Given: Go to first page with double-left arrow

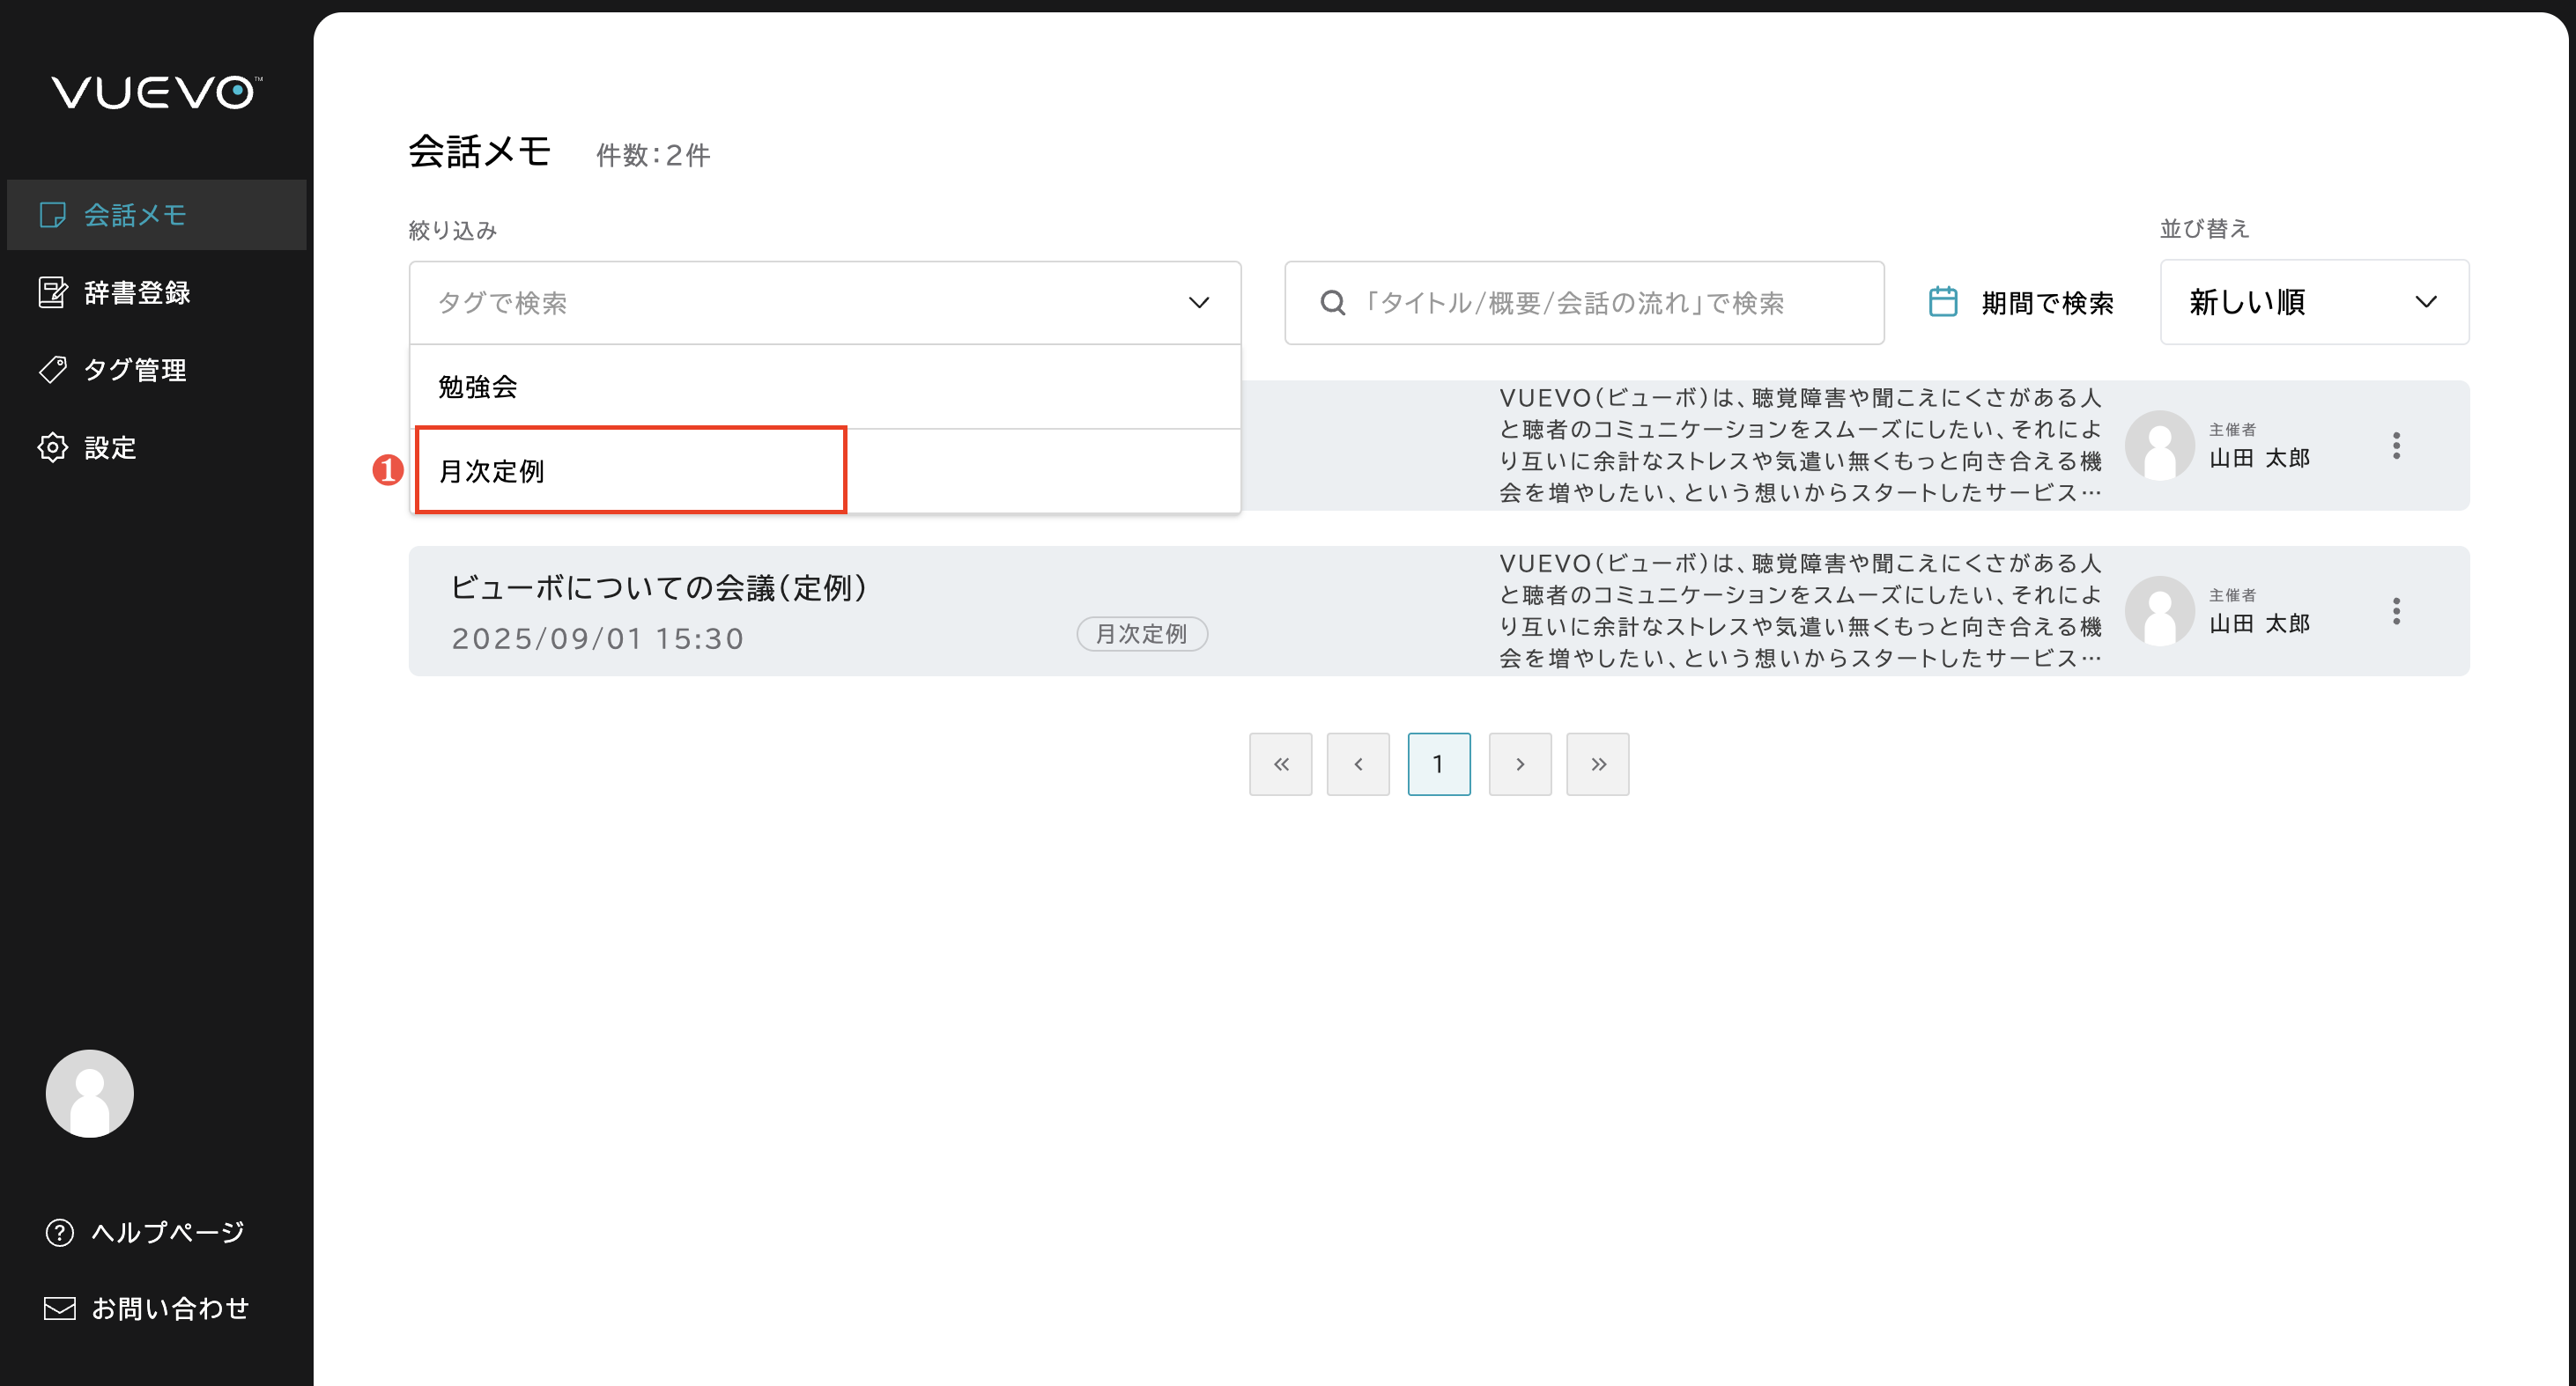Looking at the screenshot, I should pyautogui.click(x=1280, y=764).
